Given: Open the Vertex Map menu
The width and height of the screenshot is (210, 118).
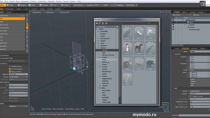Looking at the screenshot, I should tap(42, 1).
